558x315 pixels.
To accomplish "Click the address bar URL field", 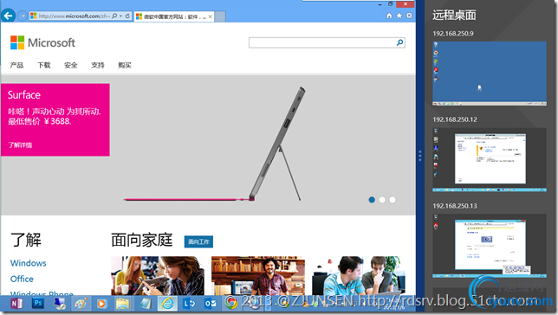I will click(x=74, y=16).
